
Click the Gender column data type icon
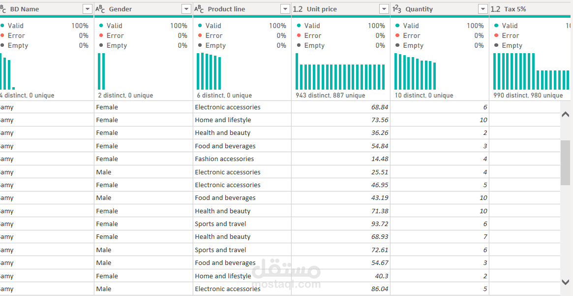point(100,9)
